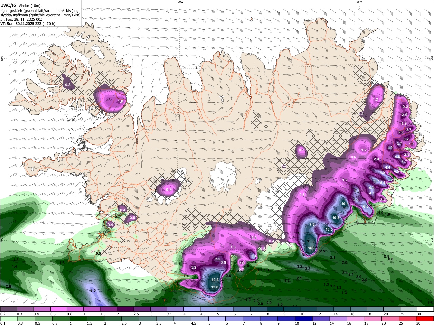Click the 12 label in the upper legend row
This screenshot has width=434, height=326.
[x=319, y=314]
